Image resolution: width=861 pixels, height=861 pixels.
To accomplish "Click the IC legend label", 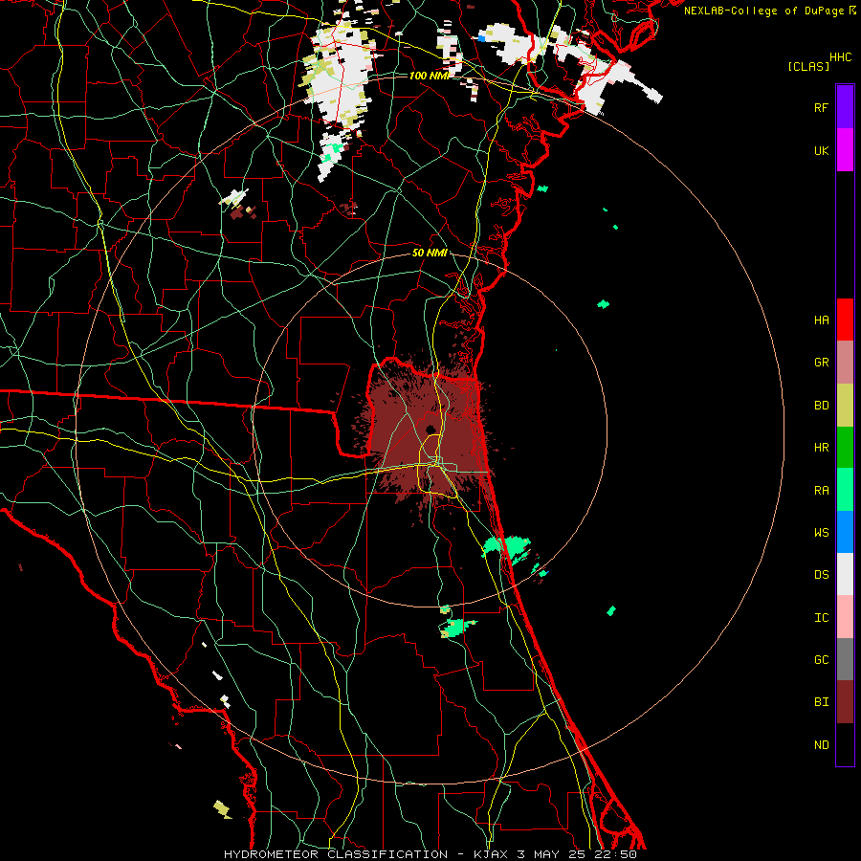I will (x=821, y=618).
